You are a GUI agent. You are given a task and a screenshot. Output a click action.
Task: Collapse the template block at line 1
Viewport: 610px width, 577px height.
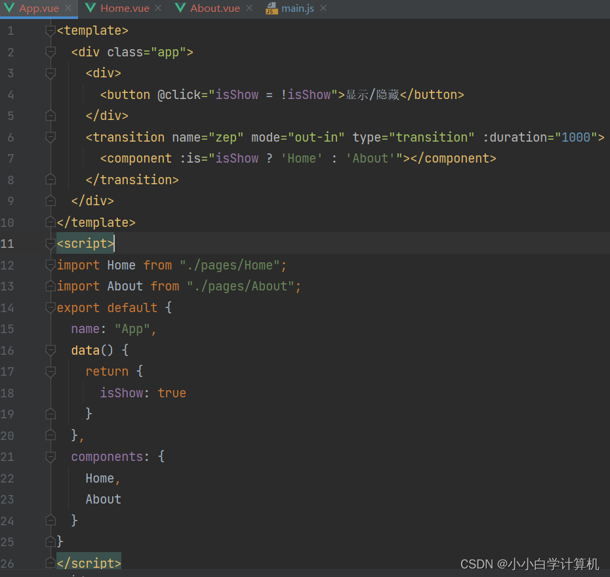(x=51, y=30)
